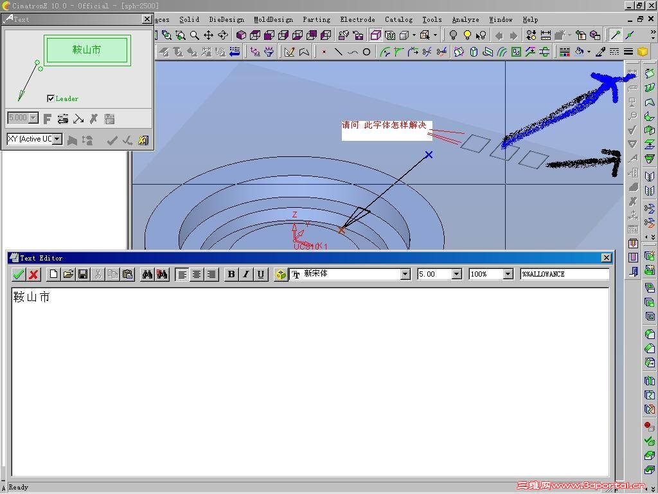Expand the paint bucket color dropdown arrow

pyautogui.click(x=589, y=51)
